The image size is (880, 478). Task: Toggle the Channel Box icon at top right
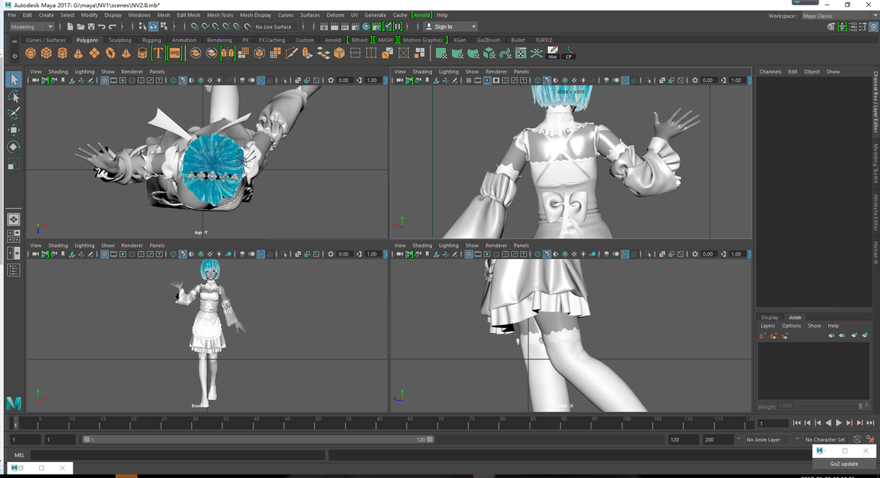pos(874,26)
